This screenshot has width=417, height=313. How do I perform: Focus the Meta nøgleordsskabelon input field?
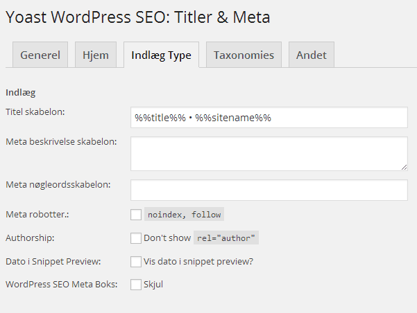tap(269, 190)
